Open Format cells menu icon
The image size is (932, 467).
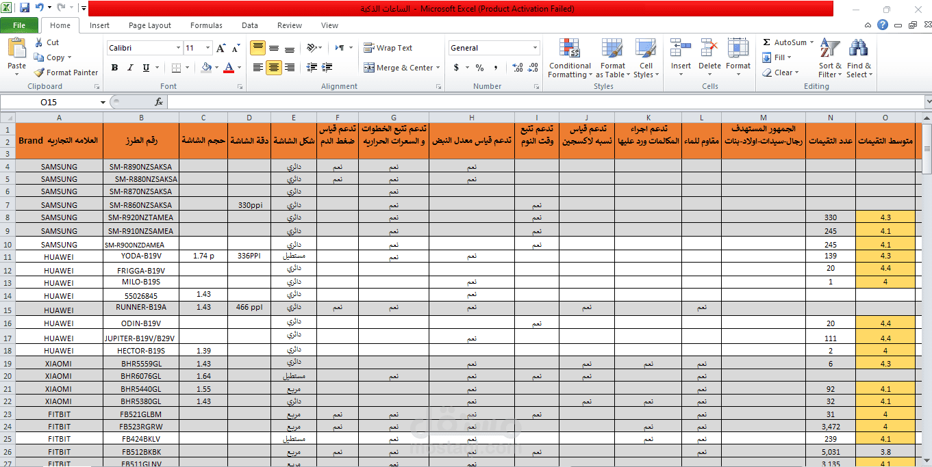[738, 49]
